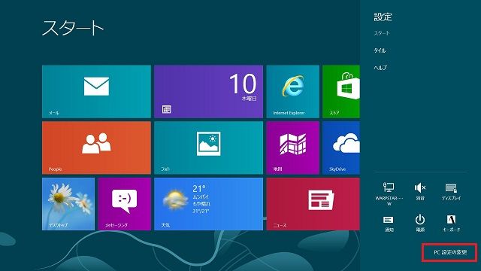Screen dimensions: 481x271
Task: Open the Mail tile
Action: [96, 92]
